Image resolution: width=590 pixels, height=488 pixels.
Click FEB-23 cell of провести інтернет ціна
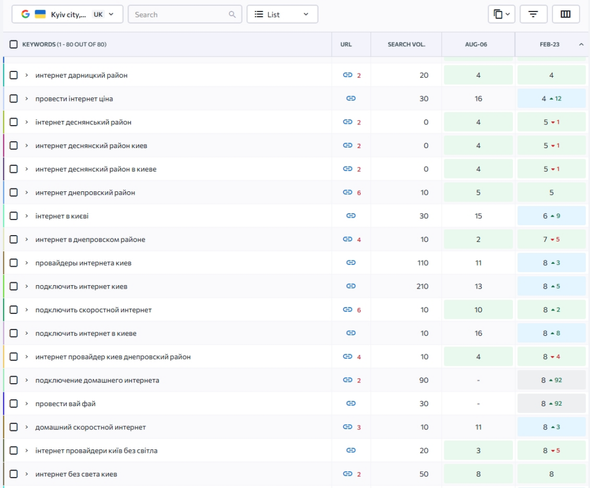pyautogui.click(x=551, y=99)
